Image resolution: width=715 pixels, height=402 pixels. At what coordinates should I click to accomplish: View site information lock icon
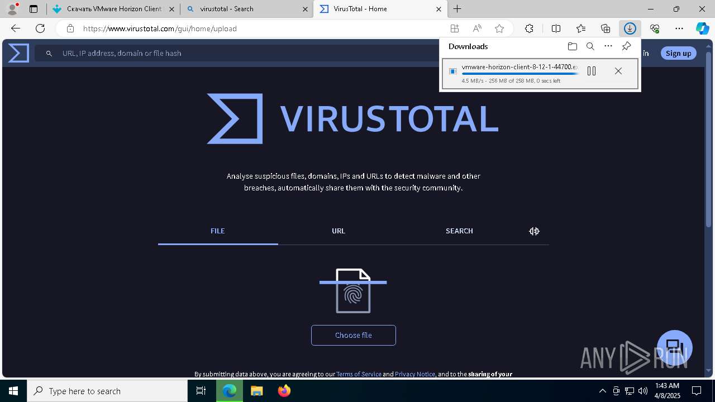click(x=70, y=28)
